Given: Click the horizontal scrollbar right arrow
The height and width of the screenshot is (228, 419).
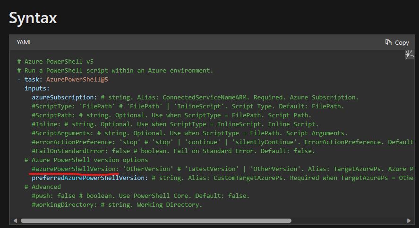Looking at the screenshot, I should [409, 220].
